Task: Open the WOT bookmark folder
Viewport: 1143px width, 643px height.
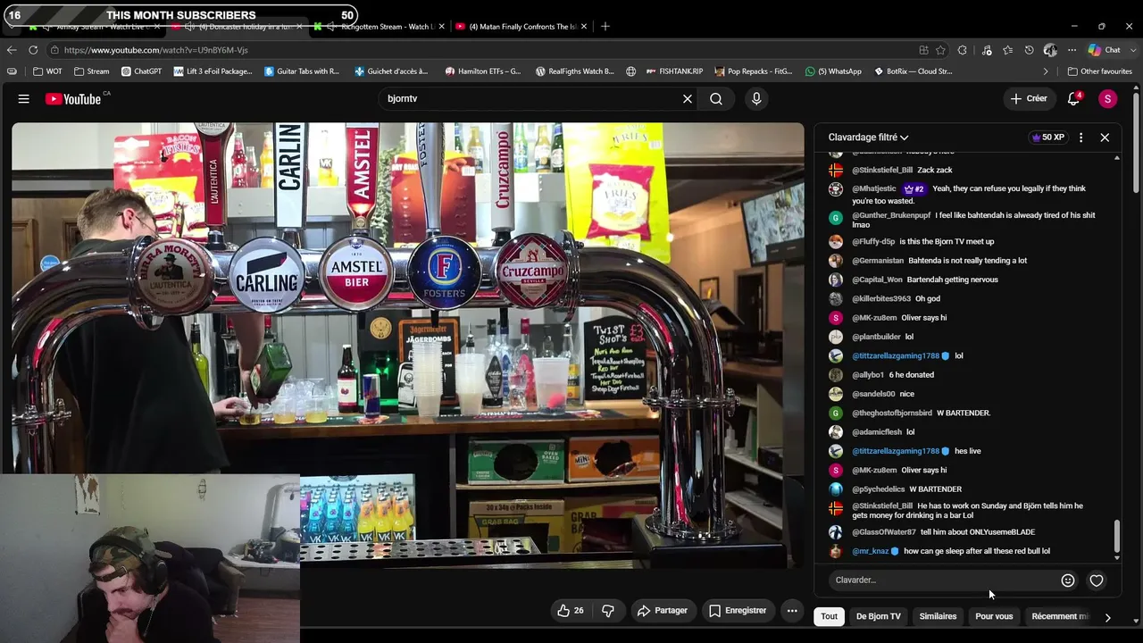Action: click(x=48, y=71)
